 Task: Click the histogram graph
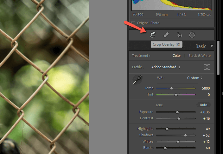click(172, 5)
